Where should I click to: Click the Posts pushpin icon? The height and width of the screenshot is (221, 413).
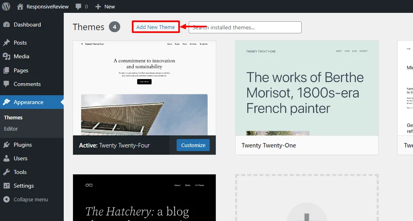click(6, 43)
